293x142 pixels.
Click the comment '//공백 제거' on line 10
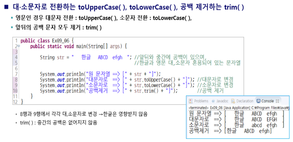point(210,91)
